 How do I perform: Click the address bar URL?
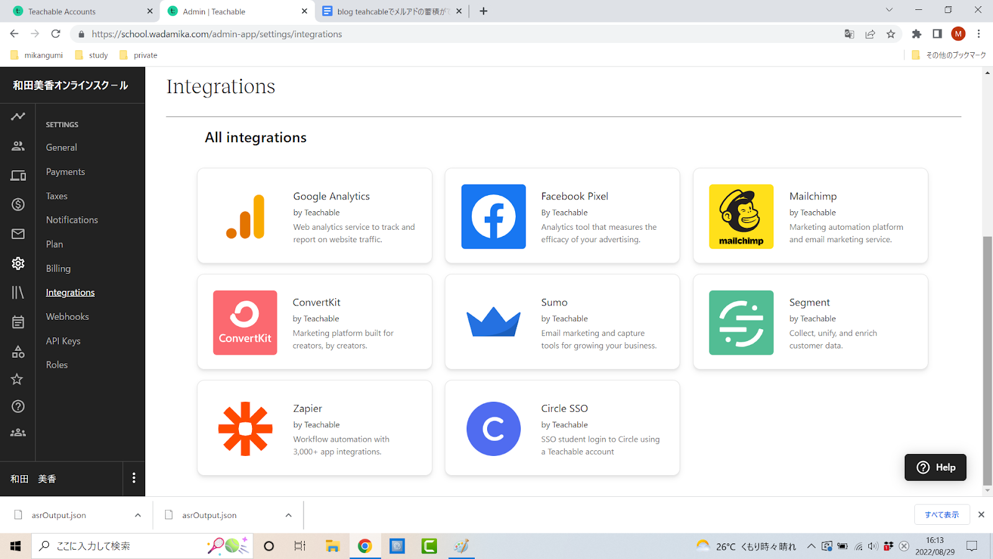coord(217,34)
